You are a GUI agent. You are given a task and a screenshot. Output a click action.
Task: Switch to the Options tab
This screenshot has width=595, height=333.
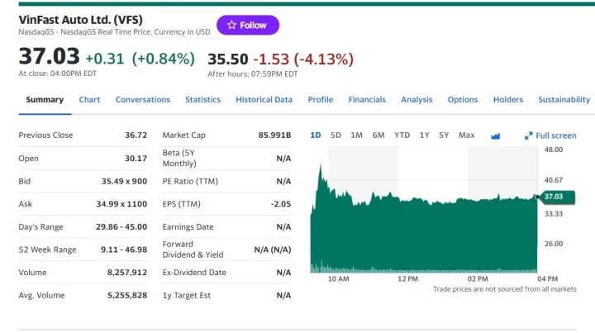coord(463,100)
